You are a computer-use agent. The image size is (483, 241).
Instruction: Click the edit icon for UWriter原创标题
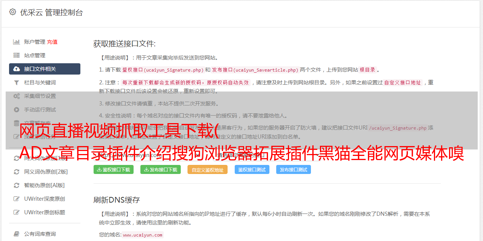pyautogui.click(x=17, y=212)
